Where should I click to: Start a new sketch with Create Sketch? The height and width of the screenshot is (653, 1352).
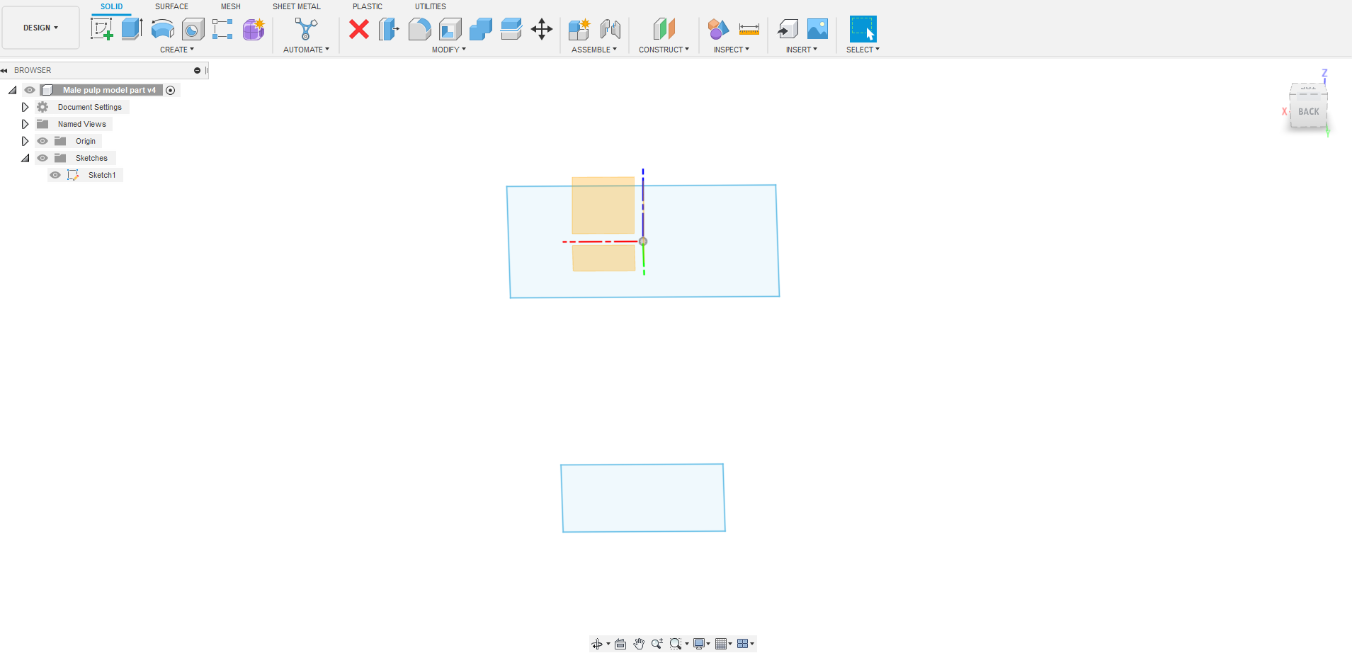click(102, 29)
